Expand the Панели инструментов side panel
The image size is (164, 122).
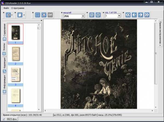[x=160, y=33]
